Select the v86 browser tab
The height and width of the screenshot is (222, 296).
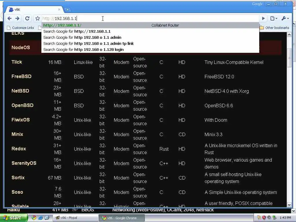(34, 10)
